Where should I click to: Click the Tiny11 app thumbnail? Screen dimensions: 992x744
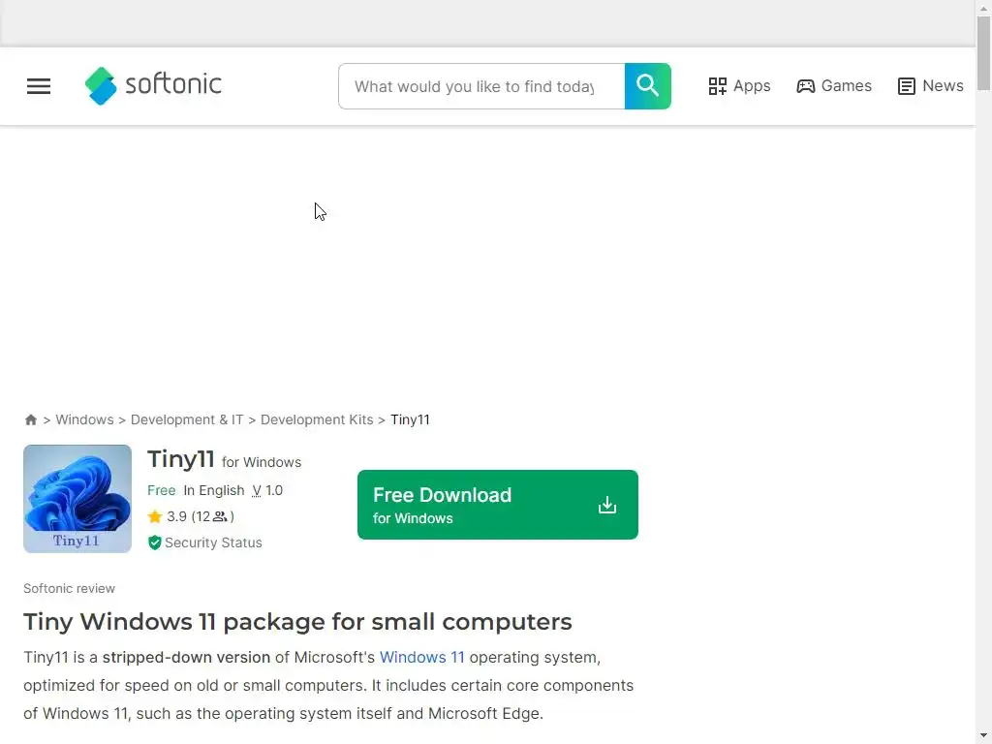tap(77, 499)
